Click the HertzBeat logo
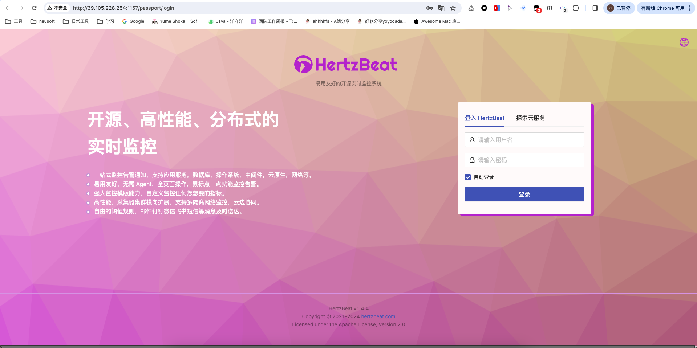 coord(346,65)
